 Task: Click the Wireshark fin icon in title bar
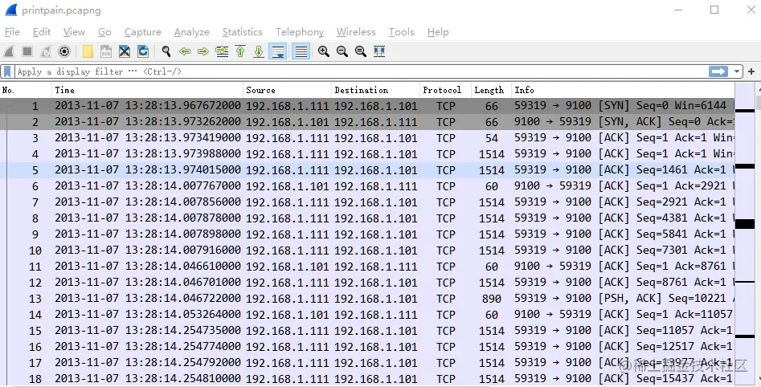pyautogui.click(x=10, y=10)
